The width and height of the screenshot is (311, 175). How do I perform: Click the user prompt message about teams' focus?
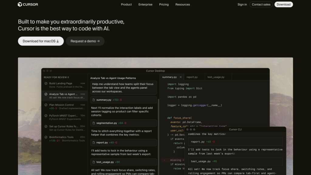(124, 87)
